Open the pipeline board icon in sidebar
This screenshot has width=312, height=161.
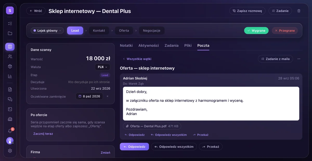pyautogui.click(x=10, y=47)
